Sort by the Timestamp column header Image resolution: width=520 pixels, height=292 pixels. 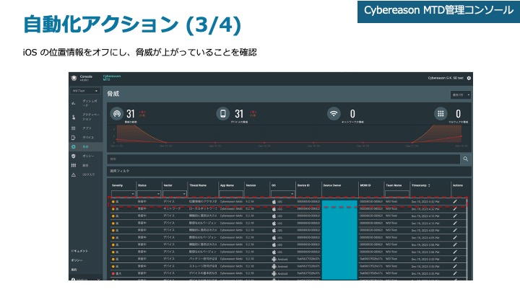(x=421, y=185)
